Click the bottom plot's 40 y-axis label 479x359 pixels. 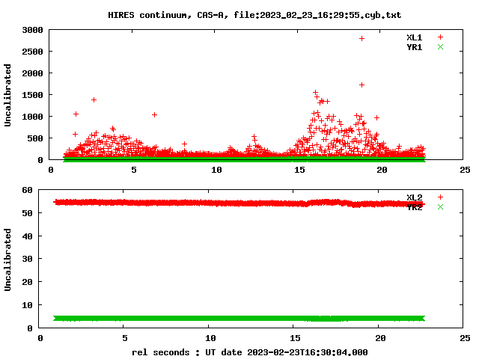[x=27, y=236]
